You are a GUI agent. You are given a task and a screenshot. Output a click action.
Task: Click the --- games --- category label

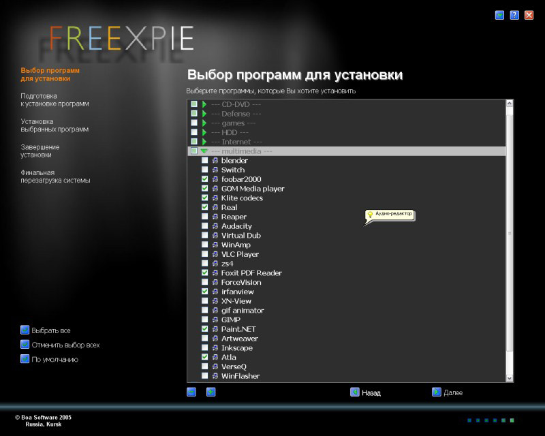pyautogui.click(x=233, y=123)
